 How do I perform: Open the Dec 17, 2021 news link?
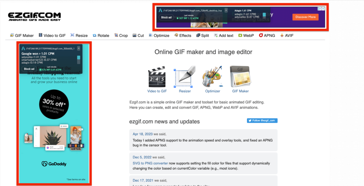143,180
